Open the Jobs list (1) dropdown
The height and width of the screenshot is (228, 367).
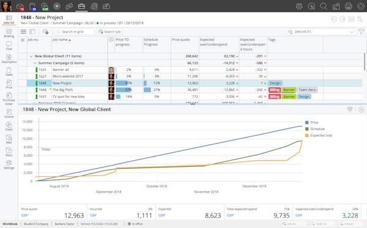pos(321,32)
